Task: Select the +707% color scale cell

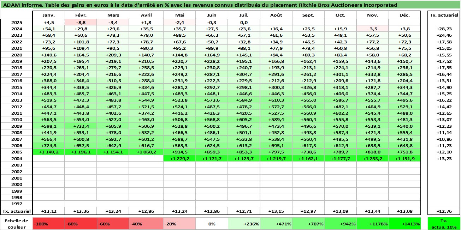Action: coord(308,224)
